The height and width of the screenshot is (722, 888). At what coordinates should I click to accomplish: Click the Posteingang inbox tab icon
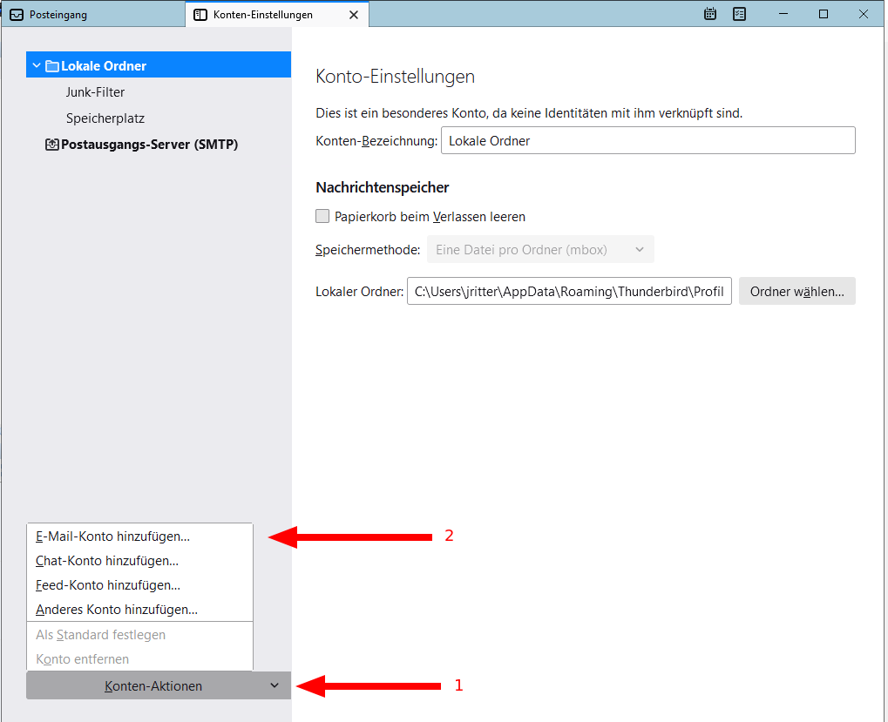pyautogui.click(x=16, y=15)
